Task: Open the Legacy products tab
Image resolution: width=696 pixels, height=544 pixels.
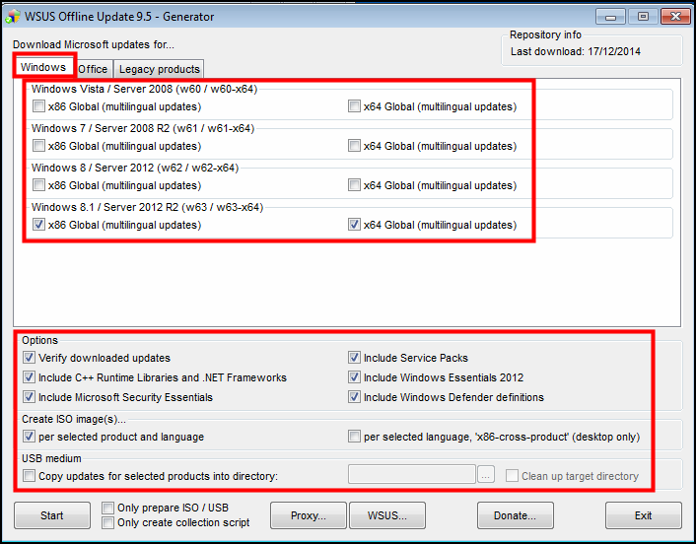Action: tap(159, 69)
